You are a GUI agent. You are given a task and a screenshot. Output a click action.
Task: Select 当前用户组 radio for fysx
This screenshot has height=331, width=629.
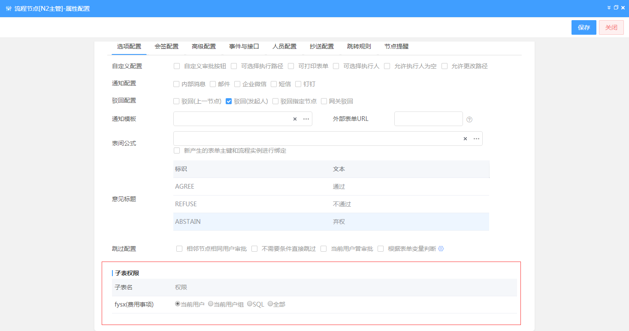click(x=211, y=304)
